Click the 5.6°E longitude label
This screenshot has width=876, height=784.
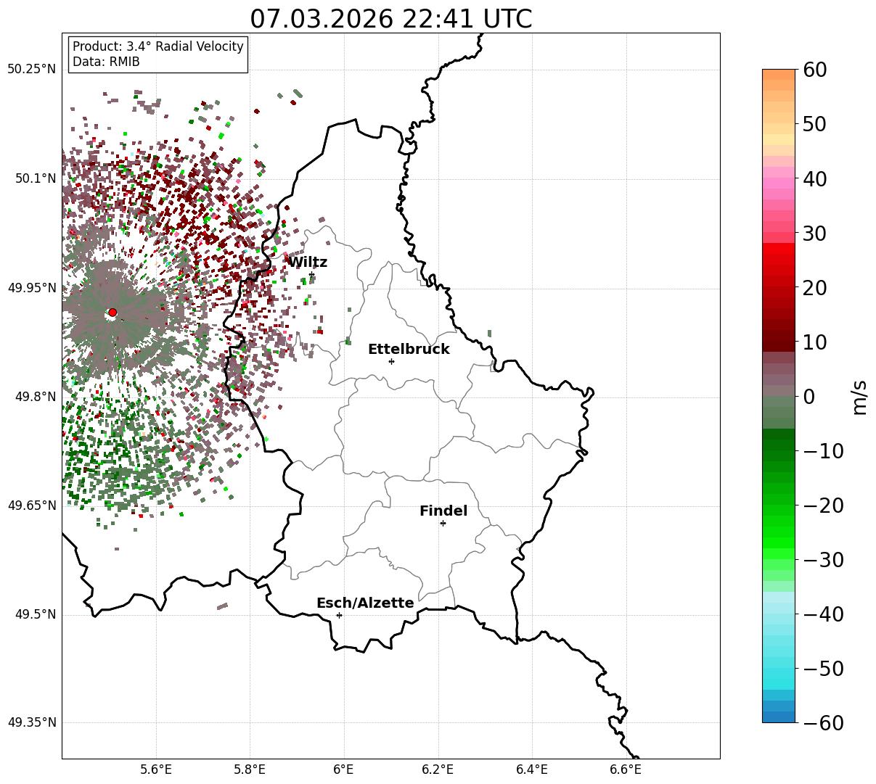point(156,769)
